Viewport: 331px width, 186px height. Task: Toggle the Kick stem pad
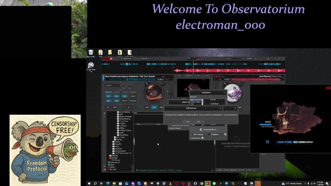coord(108,101)
